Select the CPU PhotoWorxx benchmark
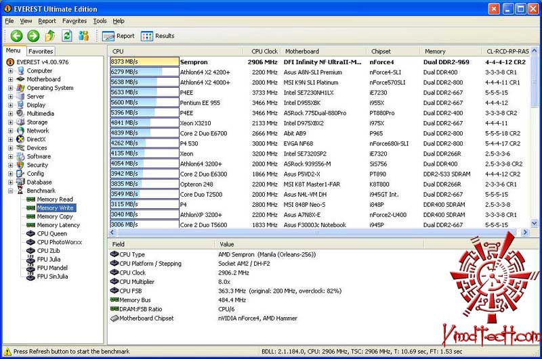The height and width of the screenshot is (359, 542). point(60,242)
